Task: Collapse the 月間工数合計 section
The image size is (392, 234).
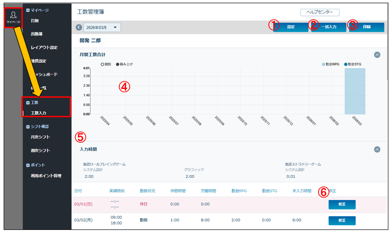Action: click(x=377, y=55)
